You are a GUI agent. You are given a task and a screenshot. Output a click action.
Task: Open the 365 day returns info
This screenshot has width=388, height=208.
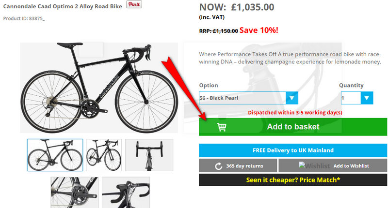pyautogui.click(x=244, y=166)
